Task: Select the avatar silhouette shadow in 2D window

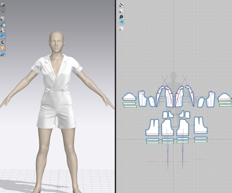Action: click(x=173, y=78)
